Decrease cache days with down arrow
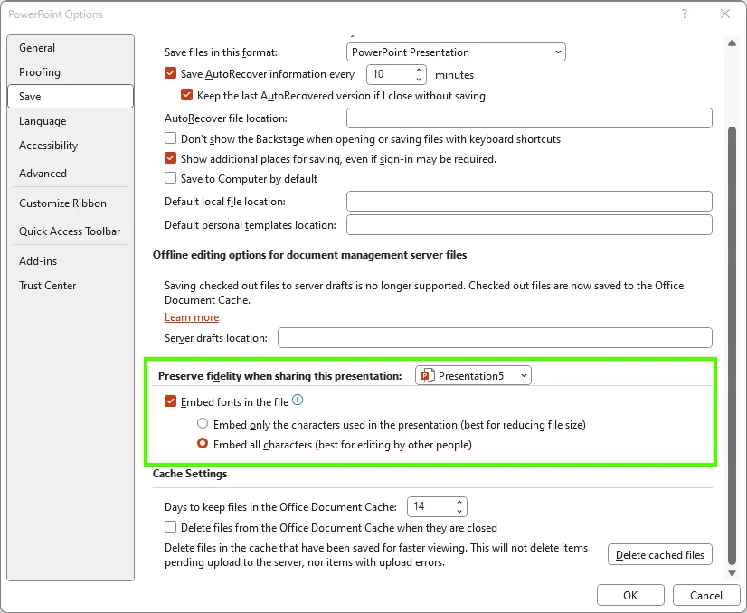The height and width of the screenshot is (613, 747). coord(459,512)
